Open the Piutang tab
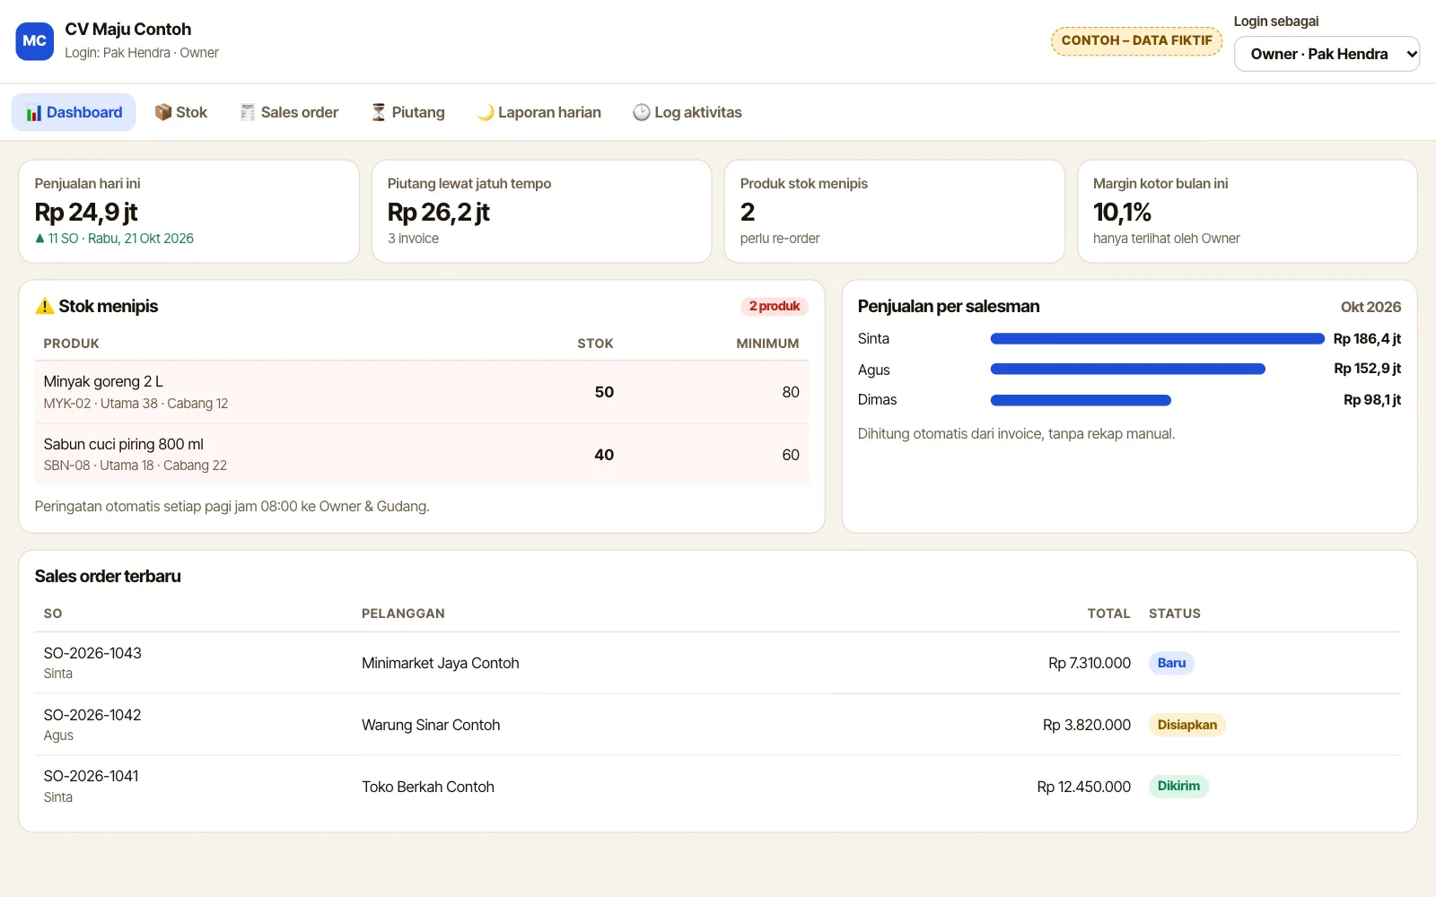This screenshot has height=897, width=1436. [x=408, y=112]
